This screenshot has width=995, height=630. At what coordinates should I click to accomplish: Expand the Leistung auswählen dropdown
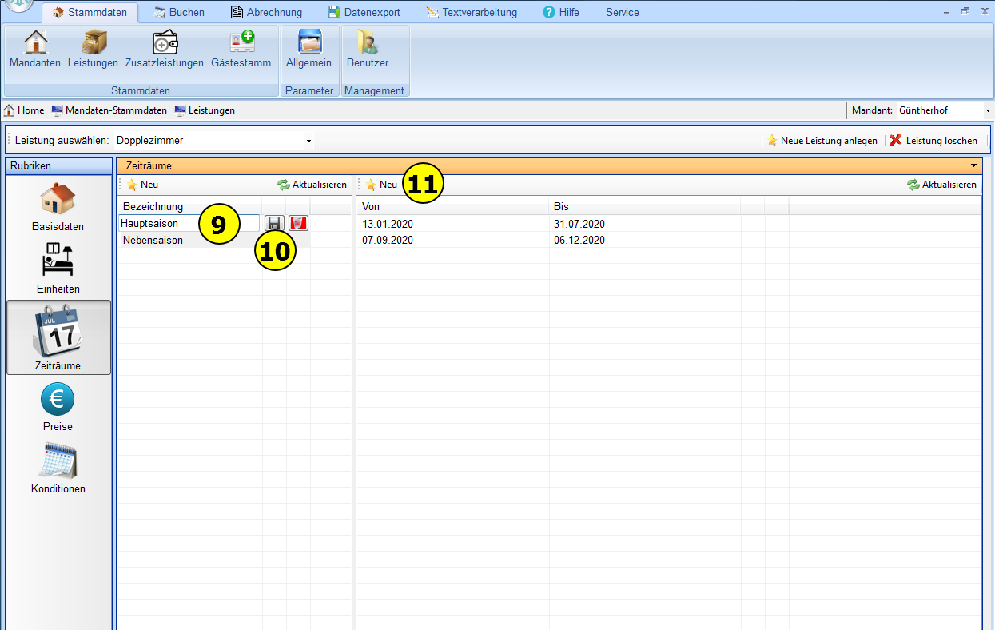coord(308,141)
